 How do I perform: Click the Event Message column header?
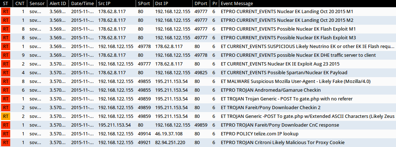[237, 3]
